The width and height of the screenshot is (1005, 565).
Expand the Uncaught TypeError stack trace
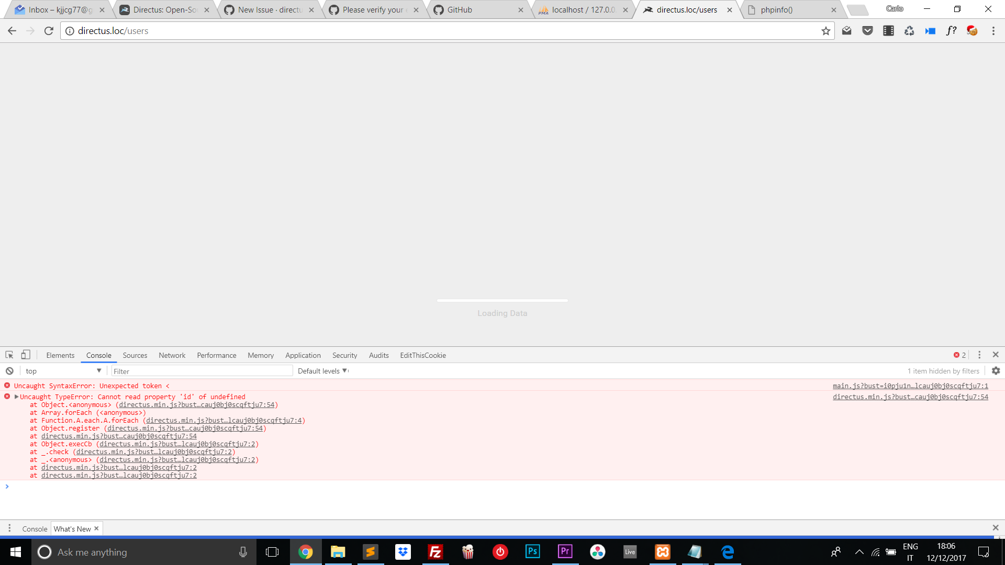pyautogui.click(x=16, y=397)
